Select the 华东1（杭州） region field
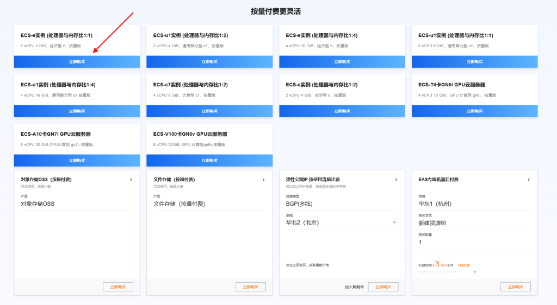 pyautogui.click(x=474, y=204)
